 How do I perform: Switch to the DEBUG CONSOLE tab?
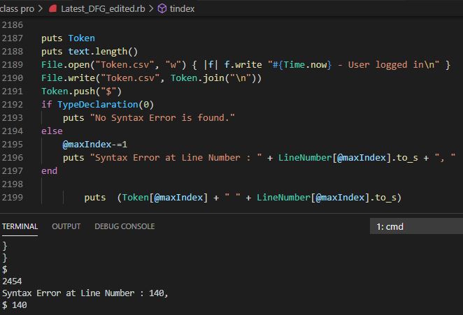(124, 226)
